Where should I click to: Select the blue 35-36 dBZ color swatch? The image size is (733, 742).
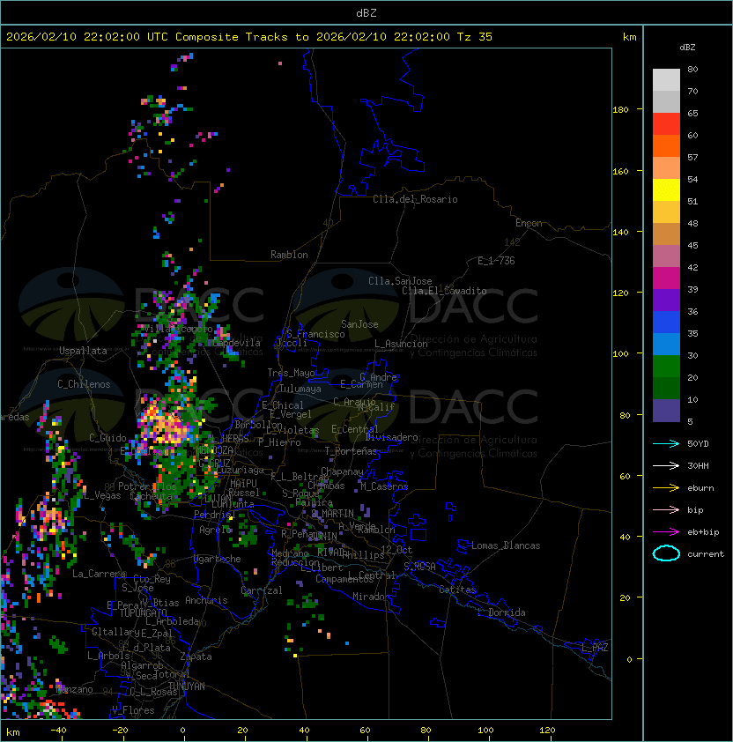point(666,323)
